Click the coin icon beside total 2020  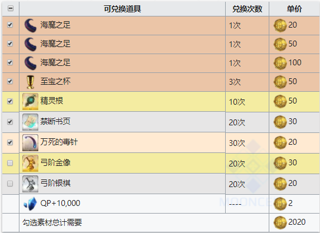[280, 222]
